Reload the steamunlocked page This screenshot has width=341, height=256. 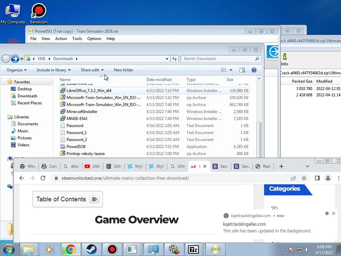pyautogui.click(x=43, y=178)
